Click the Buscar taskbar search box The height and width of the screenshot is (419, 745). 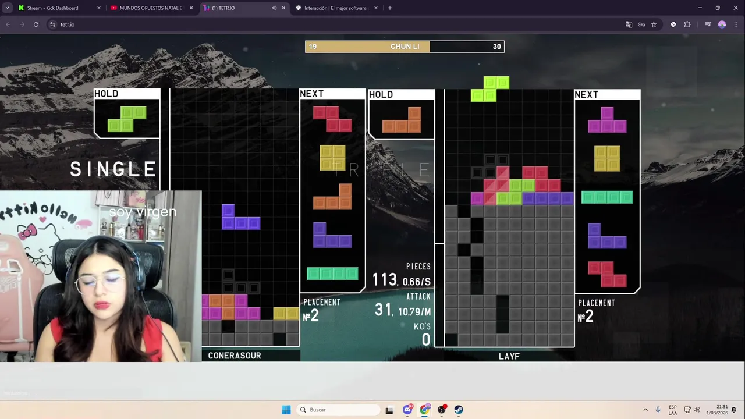coord(338,410)
